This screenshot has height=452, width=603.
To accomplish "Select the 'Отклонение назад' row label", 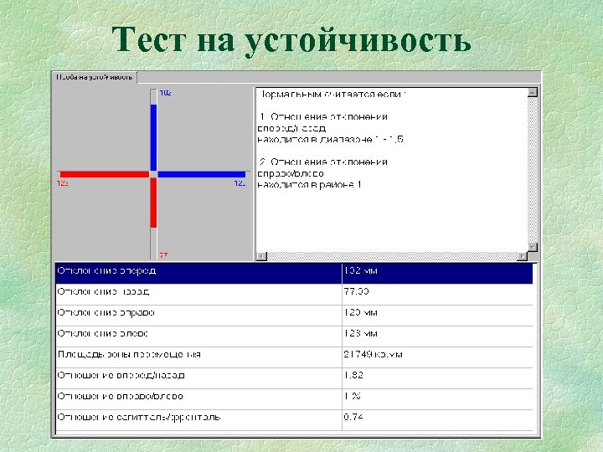I will click(x=103, y=292).
